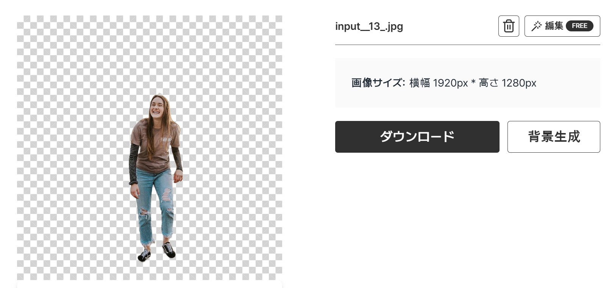Click the 背景生成 background generation button
This screenshot has width=609, height=288.
[x=554, y=137]
